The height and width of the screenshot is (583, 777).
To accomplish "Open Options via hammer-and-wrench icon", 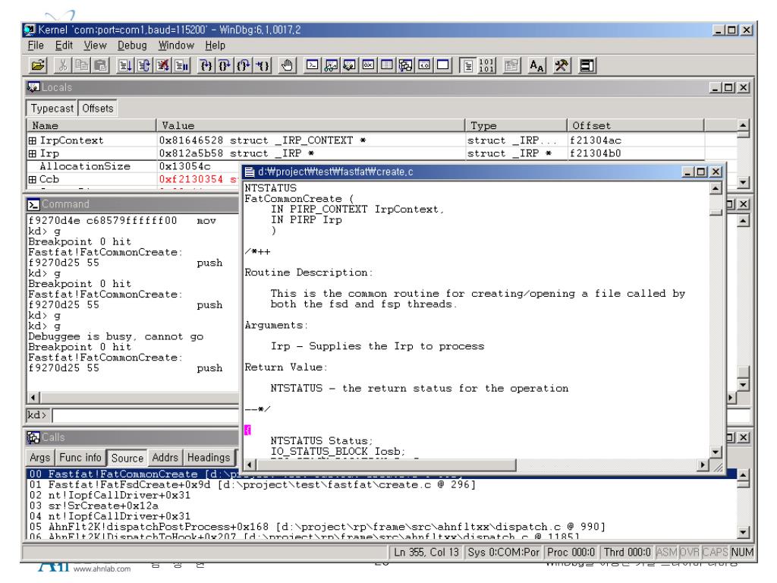I will (562, 65).
